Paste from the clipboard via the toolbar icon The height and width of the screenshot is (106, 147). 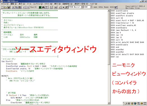tap(20, 7)
